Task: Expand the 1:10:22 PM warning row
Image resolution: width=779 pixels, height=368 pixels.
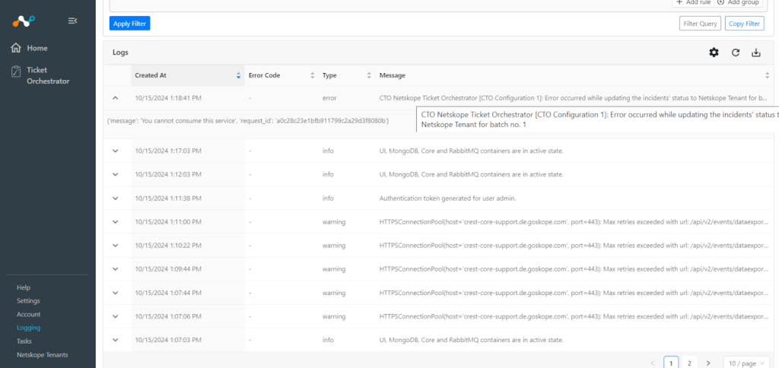Action: click(x=116, y=246)
